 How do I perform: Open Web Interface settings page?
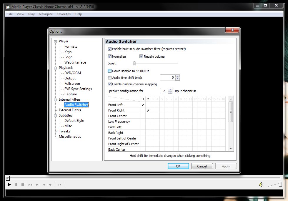coord(75,62)
